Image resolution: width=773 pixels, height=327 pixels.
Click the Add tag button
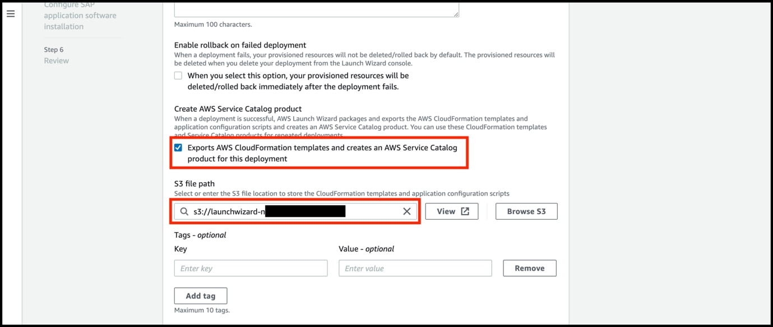click(x=200, y=295)
